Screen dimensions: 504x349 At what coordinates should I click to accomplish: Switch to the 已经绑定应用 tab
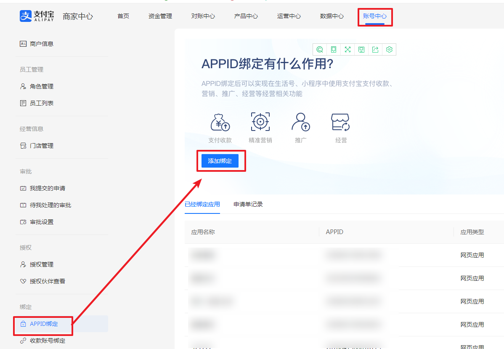[x=202, y=204]
